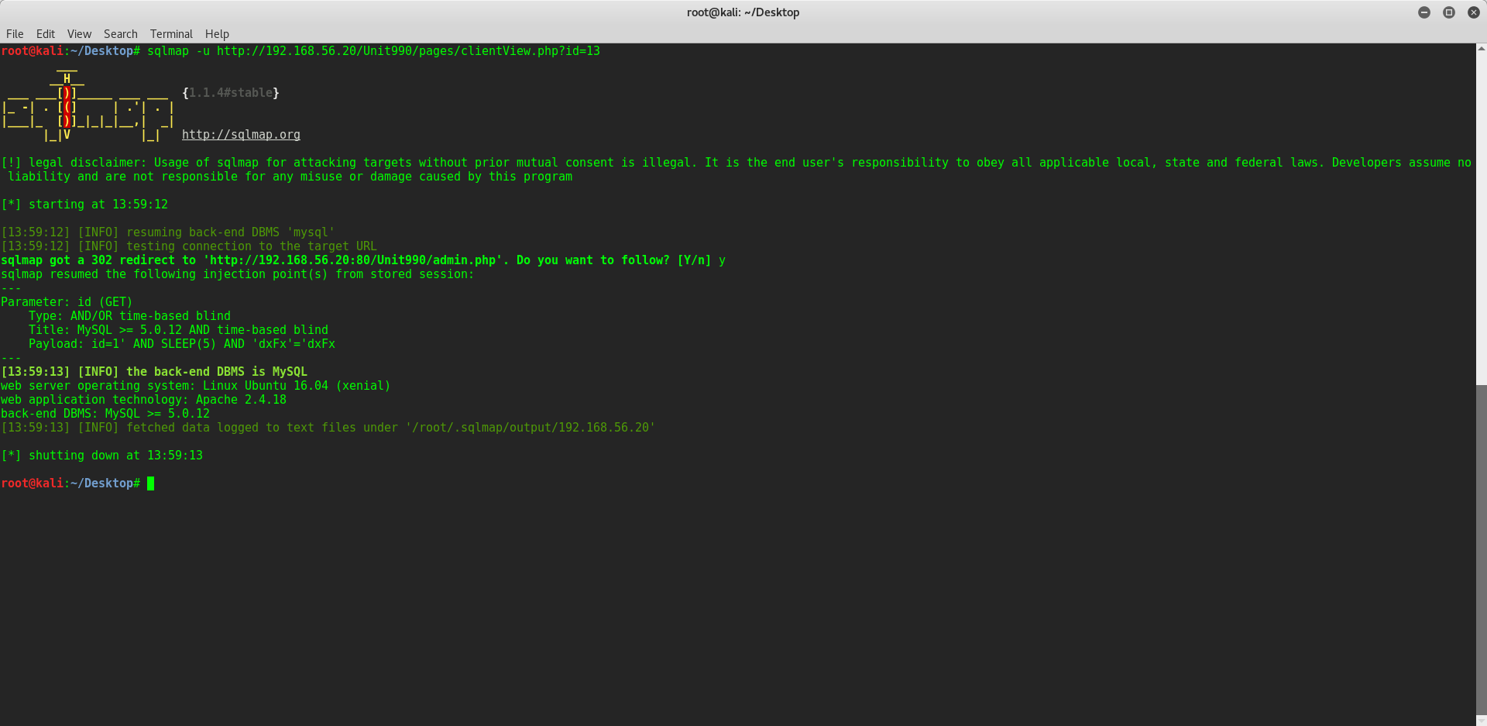Click 'testing connection to the target URL' line
Viewport: 1487px width, 726px height.
[188, 246]
